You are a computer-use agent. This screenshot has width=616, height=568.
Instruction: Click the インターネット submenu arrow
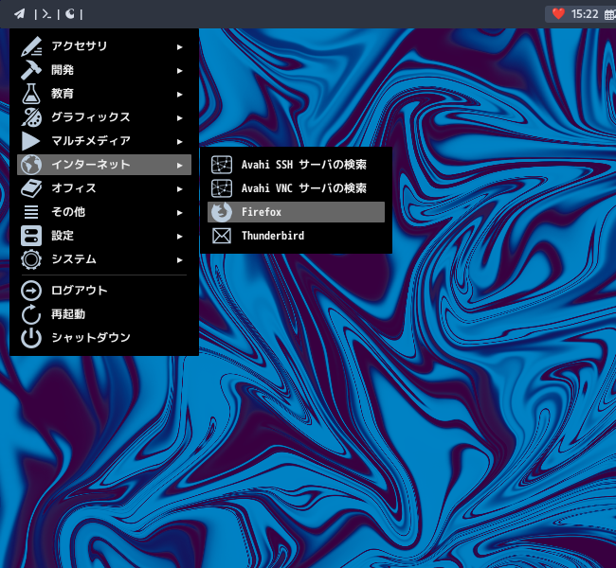point(179,166)
